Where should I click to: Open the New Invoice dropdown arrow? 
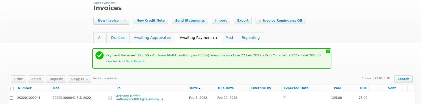125,21
